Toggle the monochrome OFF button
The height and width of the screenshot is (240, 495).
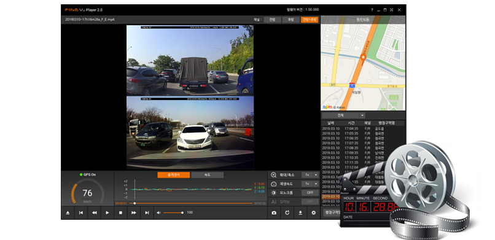(x=310, y=193)
